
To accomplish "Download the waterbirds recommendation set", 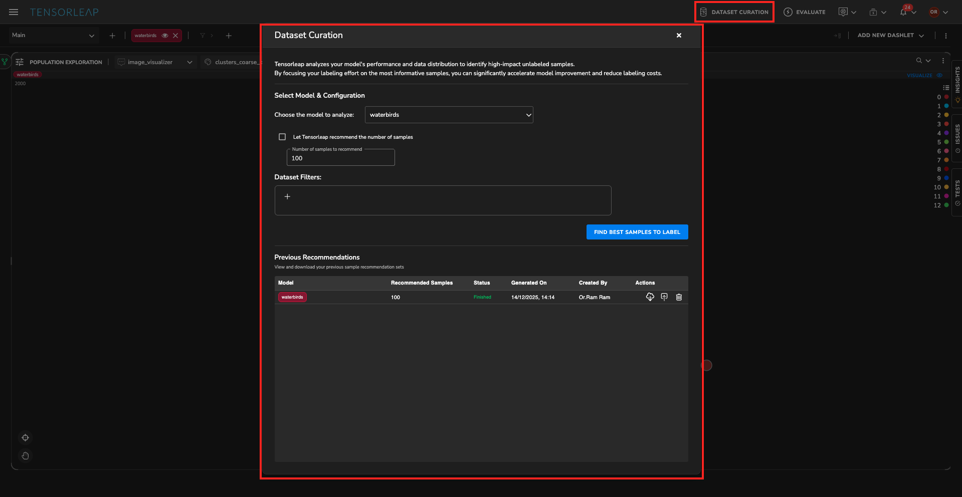I will (650, 297).
